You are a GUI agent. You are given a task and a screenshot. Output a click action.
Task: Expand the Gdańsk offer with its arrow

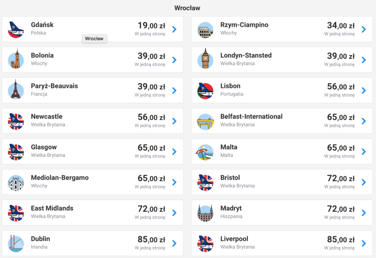pos(174,29)
